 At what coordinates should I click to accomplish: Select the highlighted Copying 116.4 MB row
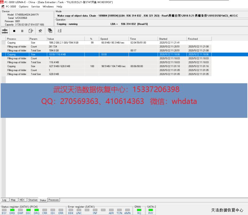click(x=62, y=54)
